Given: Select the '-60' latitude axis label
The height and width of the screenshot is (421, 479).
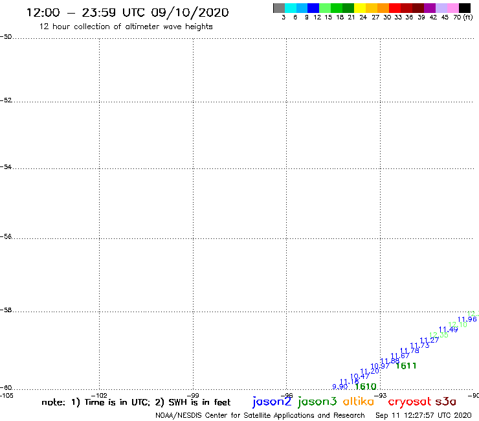Looking at the screenshot, I should 6,388.
